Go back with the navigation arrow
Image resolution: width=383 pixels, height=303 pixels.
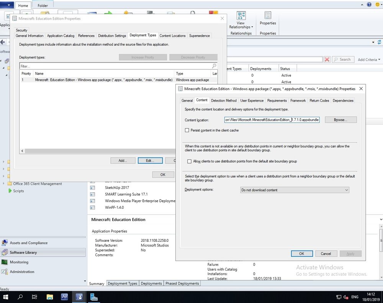(3, 42)
